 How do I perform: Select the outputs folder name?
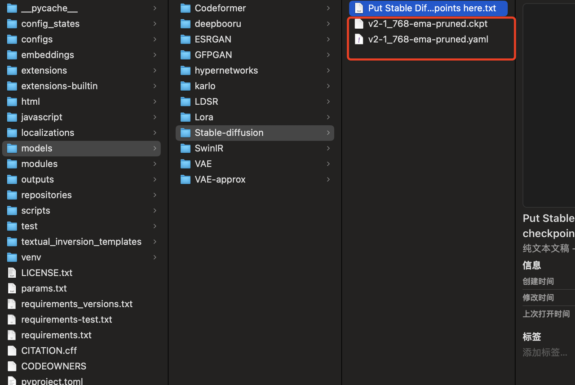[x=37, y=179]
